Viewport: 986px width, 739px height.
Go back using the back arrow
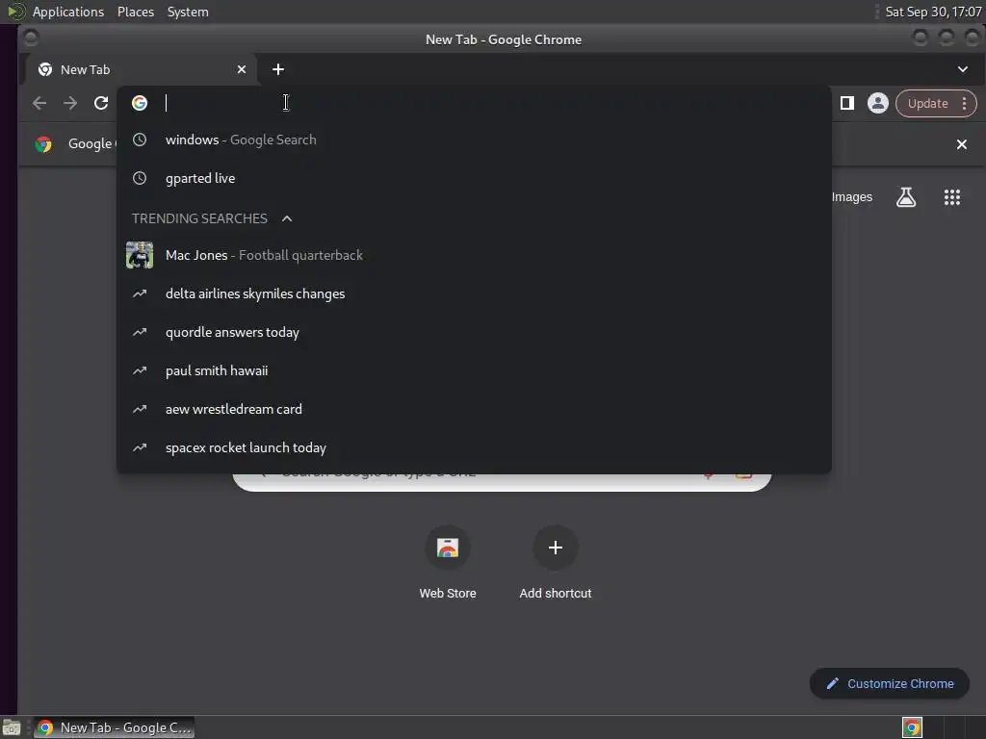tap(39, 103)
